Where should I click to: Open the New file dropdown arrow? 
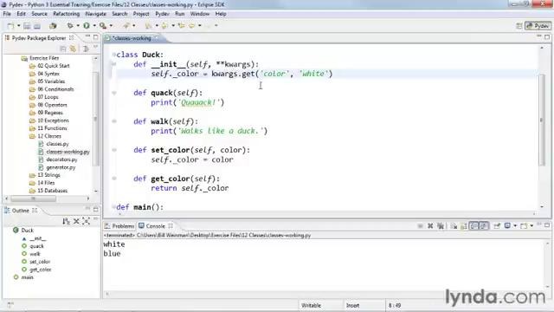[x=18, y=26]
